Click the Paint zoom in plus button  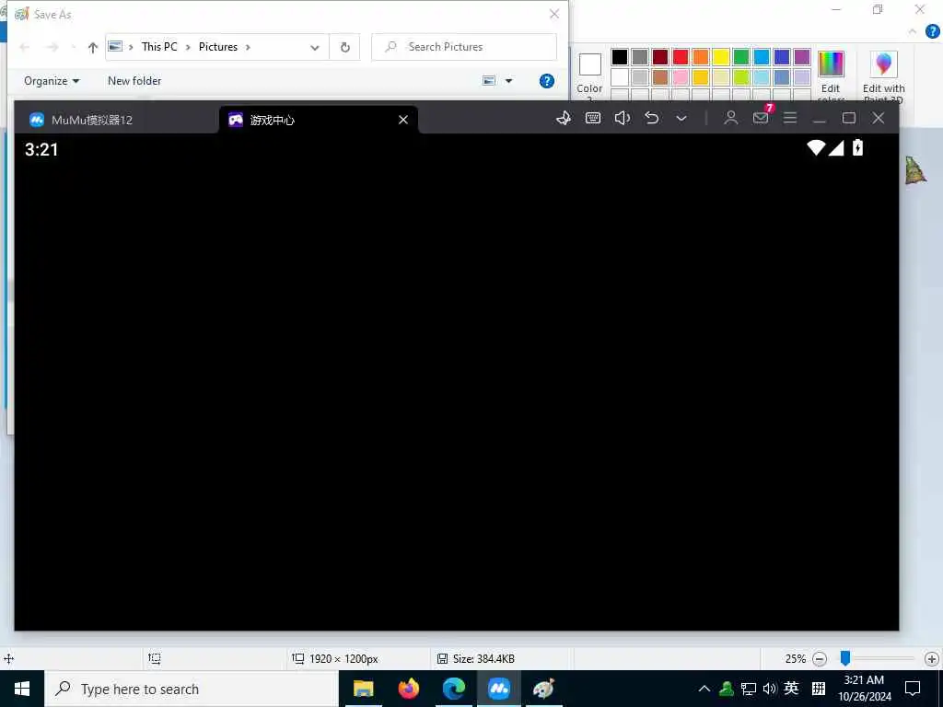(932, 659)
